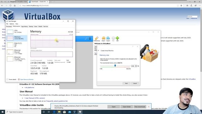Click View downloads button
This screenshot has width=202, height=114.
click(x=140, y=107)
